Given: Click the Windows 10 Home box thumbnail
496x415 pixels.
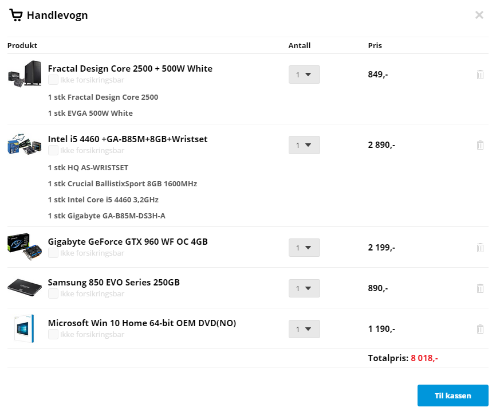Looking at the screenshot, I should [x=25, y=328].
